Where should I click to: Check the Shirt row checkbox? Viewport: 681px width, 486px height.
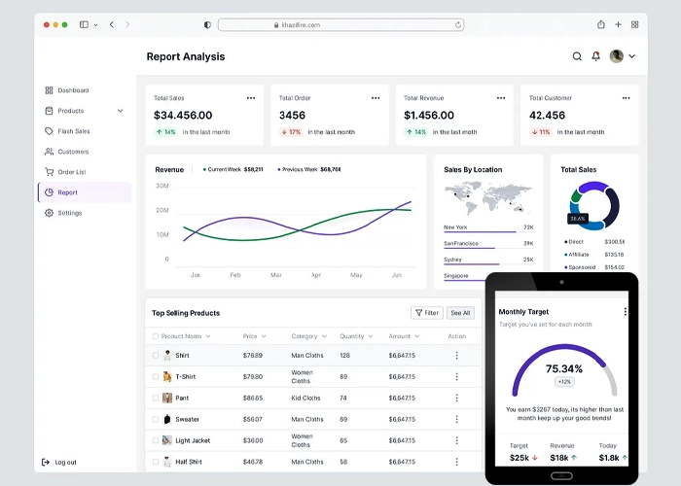pos(156,356)
